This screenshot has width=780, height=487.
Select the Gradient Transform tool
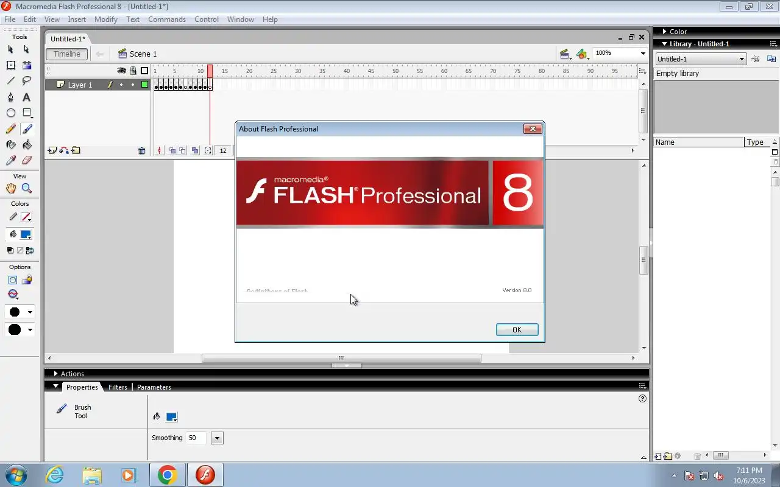click(27, 65)
